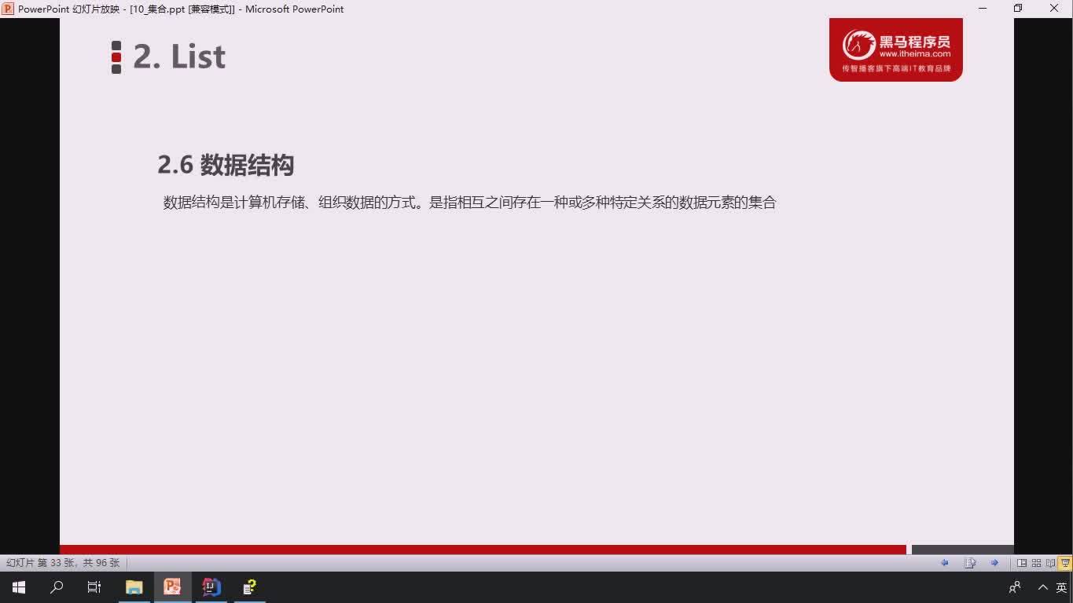1073x603 pixels.
Task: Click the previous slide arrow
Action: (x=946, y=563)
